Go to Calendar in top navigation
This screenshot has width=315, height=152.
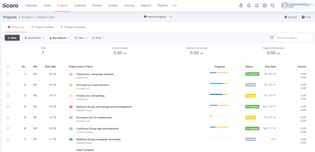tap(31, 6)
